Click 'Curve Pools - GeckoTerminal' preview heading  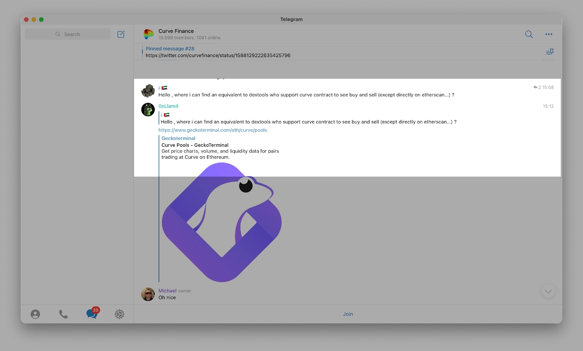point(195,145)
